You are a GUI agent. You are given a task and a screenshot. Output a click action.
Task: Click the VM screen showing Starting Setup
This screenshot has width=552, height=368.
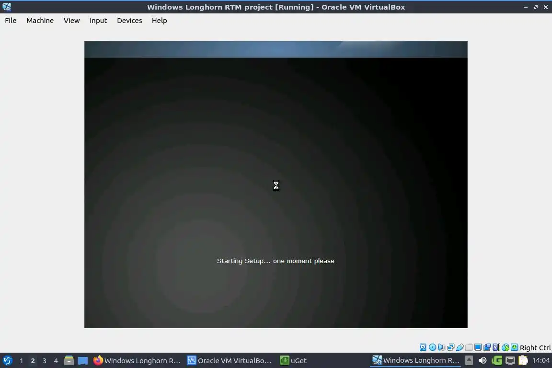point(276,184)
